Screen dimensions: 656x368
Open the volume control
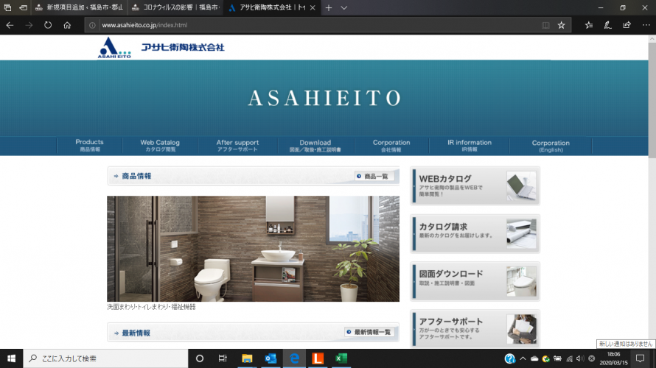tap(580, 358)
